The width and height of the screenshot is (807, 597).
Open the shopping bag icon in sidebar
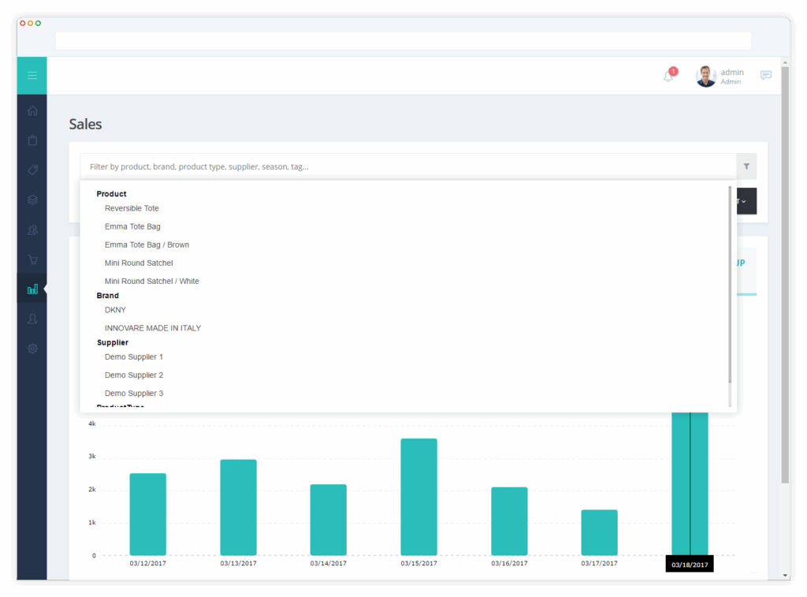(32, 140)
